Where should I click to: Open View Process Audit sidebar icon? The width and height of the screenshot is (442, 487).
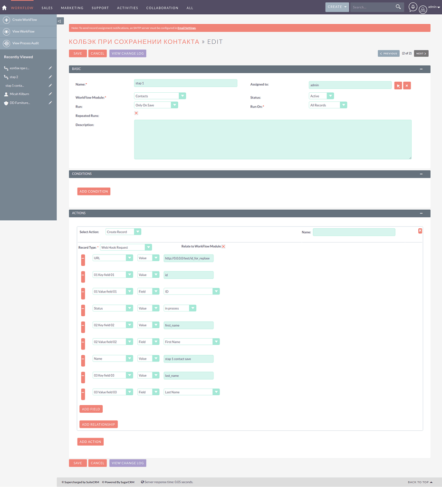7,43
